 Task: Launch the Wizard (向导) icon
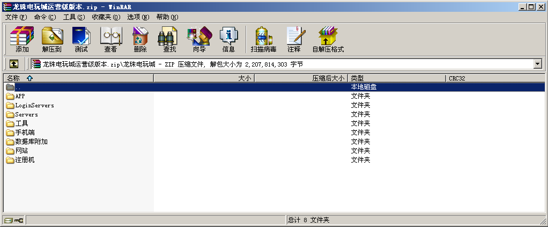click(199, 39)
